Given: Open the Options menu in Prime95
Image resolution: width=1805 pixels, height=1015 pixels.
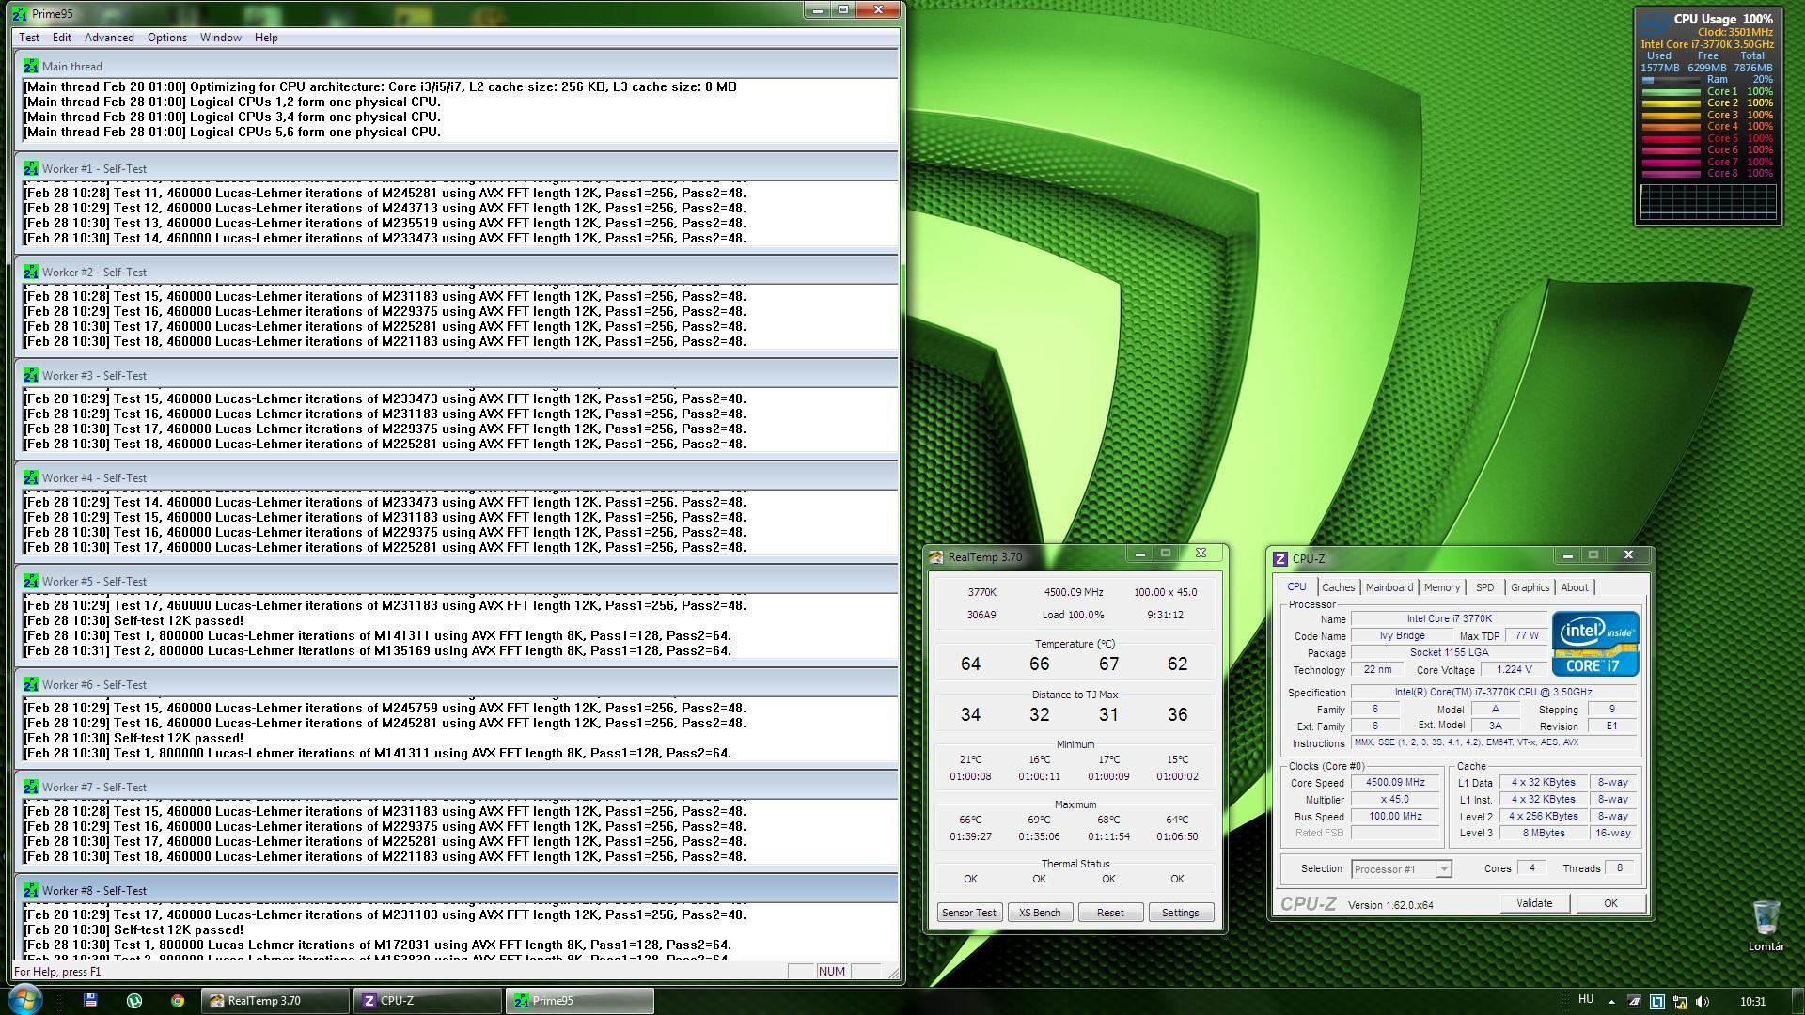Looking at the screenshot, I should (x=166, y=38).
